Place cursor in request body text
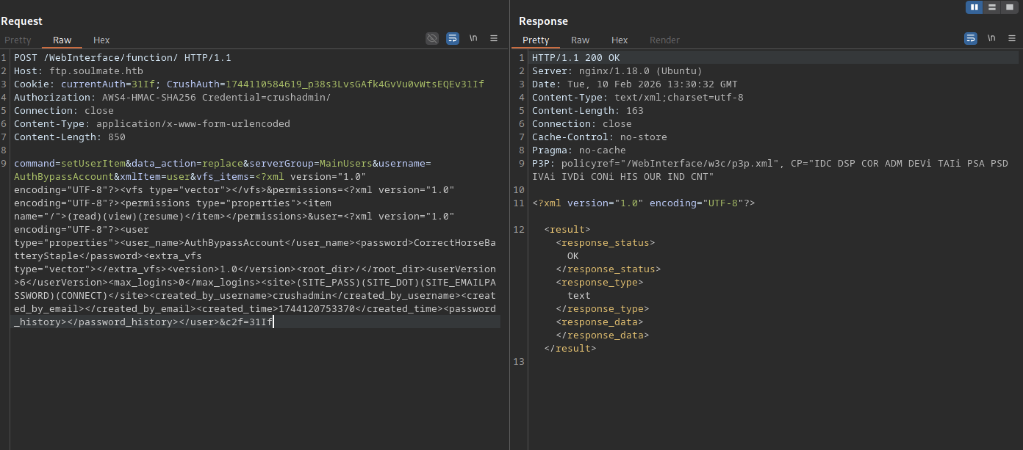This screenshot has height=450, width=1023. (240, 243)
